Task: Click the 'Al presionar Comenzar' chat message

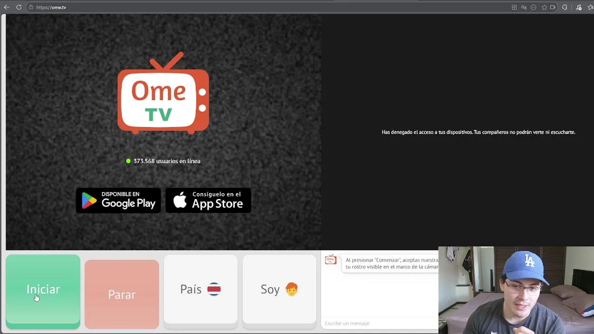Action: pos(391,263)
